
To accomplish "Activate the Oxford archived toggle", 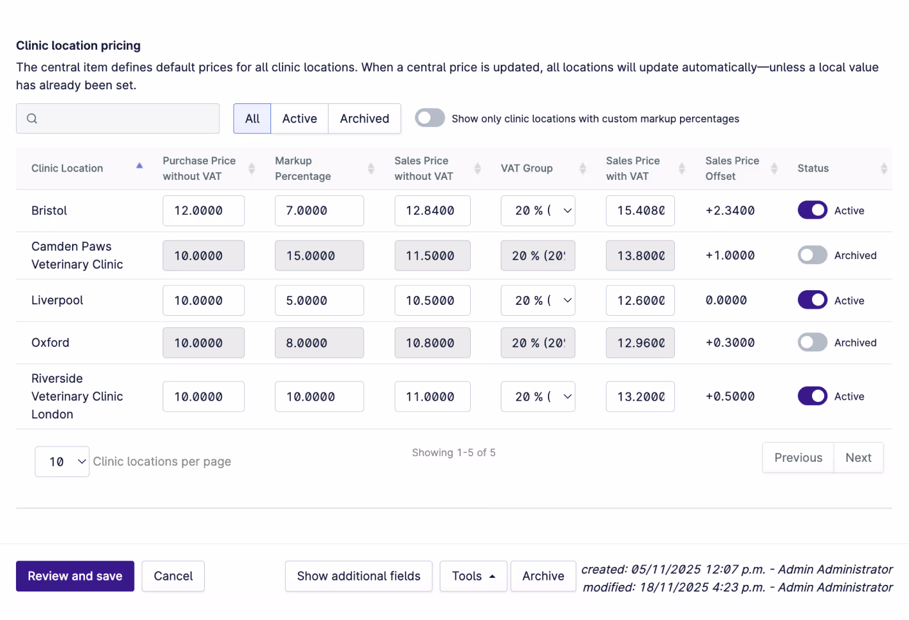I will pyautogui.click(x=812, y=342).
